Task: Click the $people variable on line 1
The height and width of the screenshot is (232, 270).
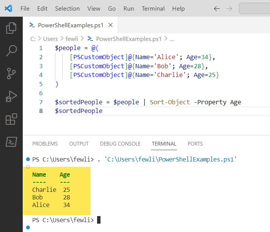Action: pos(68,48)
